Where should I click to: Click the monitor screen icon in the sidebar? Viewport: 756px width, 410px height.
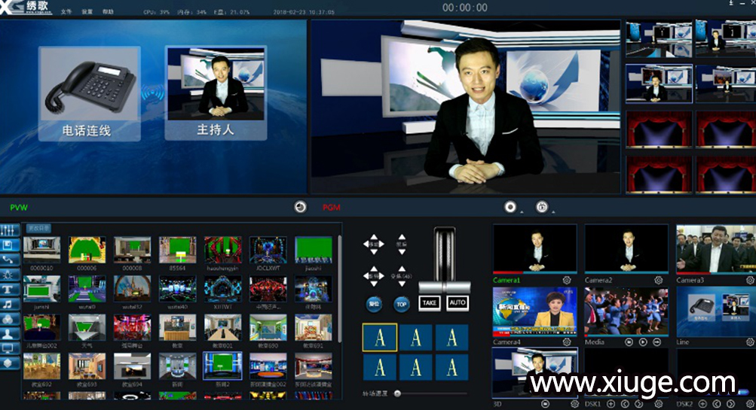pos(10,348)
